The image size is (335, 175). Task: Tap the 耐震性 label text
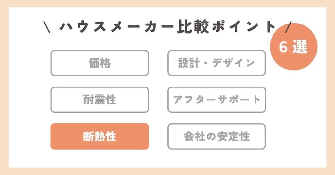pyautogui.click(x=99, y=100)
